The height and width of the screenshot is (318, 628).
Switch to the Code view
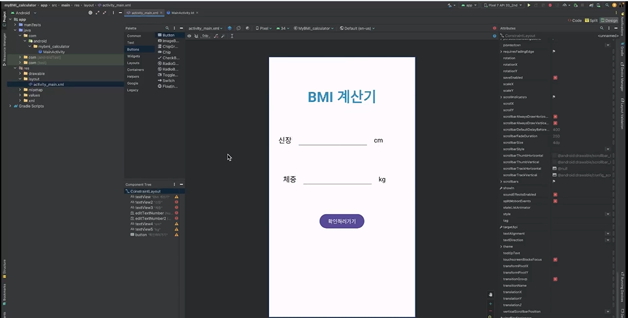tap(575, 20)
